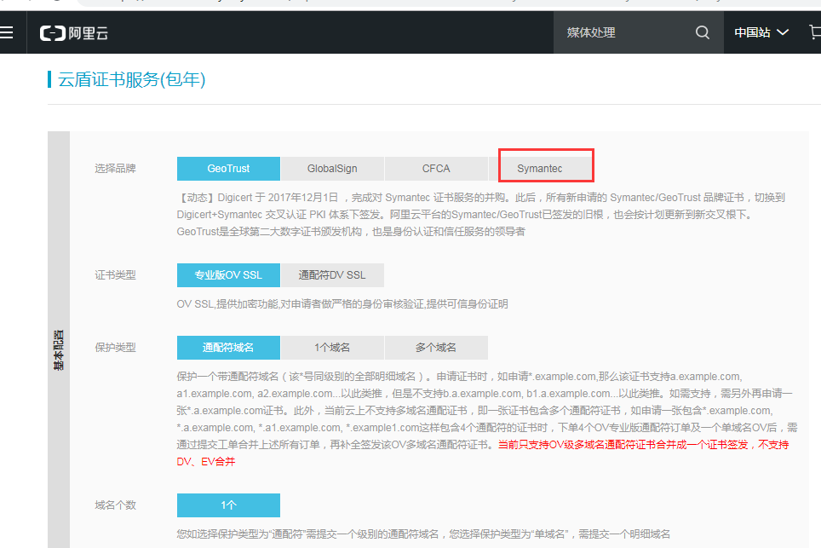Choose 通配符域名 protection type

[x=228, y=348]
